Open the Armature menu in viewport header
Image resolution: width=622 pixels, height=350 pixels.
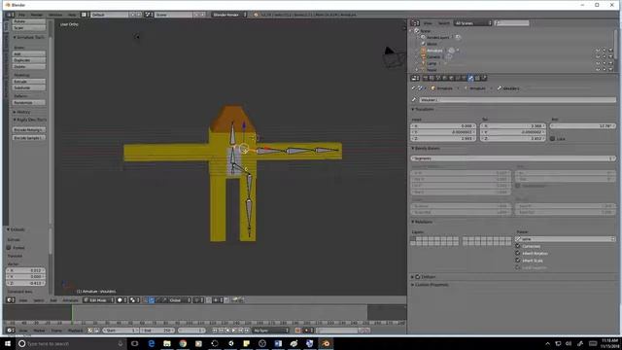tap(70, 300)
